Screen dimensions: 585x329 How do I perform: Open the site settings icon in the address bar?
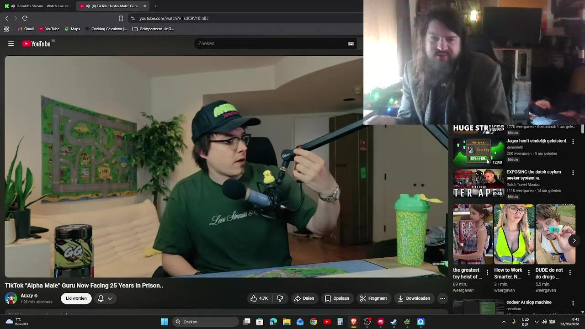133,18
